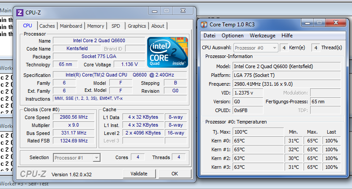Image resolution: width=352 pixels, height=189 pixels.
Task: Click the Core Voltage value 1.136 V
Action: [x=130, y=64]
